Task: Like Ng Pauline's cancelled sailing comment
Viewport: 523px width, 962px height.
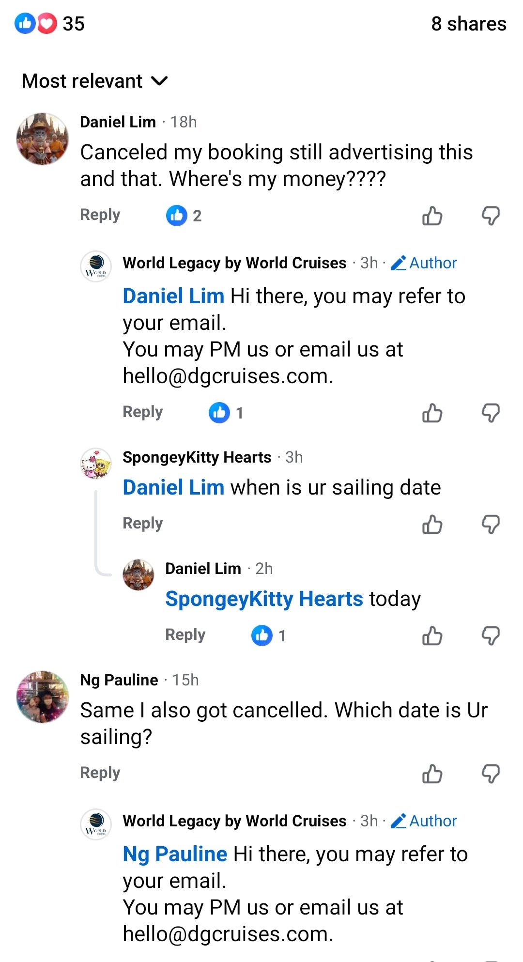Action: coord(432,774)
